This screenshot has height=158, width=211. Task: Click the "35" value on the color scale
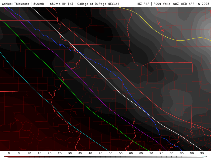coord(80,153)
